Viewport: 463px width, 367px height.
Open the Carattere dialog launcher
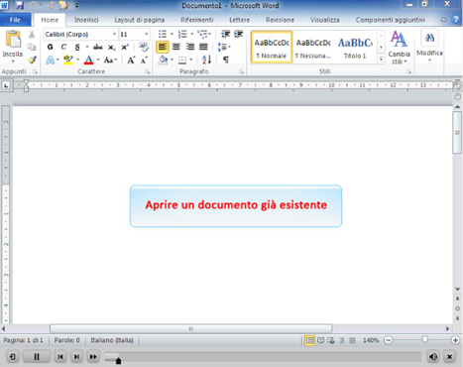148,71
